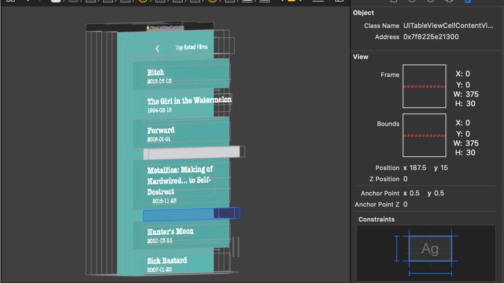Select the '1994-03-18' date label
Viewport: 504px width, 283px height.
pos(159,110)
